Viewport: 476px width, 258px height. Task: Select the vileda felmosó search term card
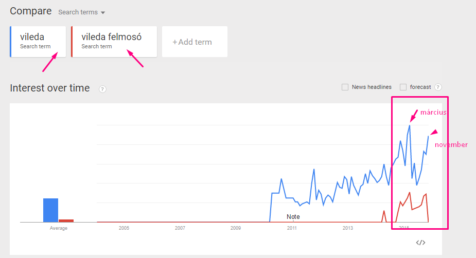tap(114, 42)
